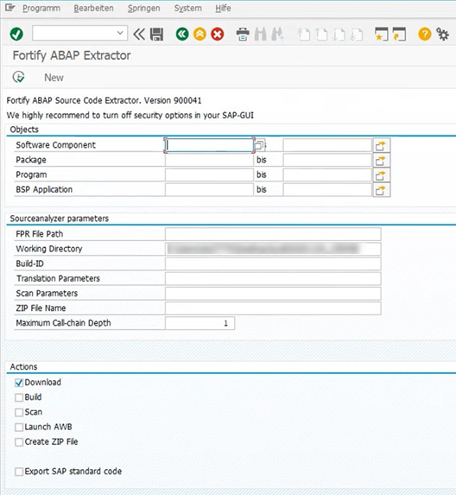Viewport: 456px width, 495px height.
Task: Click the red Cancel icon
Action: tap(218, 34)
